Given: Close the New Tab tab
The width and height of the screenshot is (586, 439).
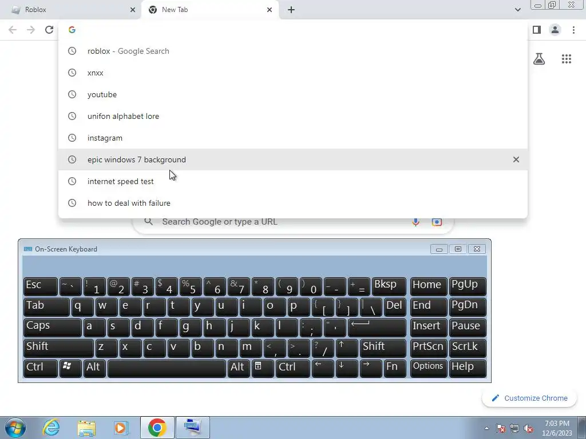Looking at the screenshot, I should pyautogui.click(x=270, y=10).
